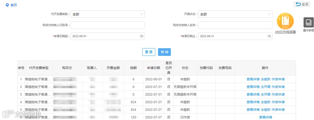
Task: Open the ofd文件阅读器 orange book icon
Action: (285, 21)
